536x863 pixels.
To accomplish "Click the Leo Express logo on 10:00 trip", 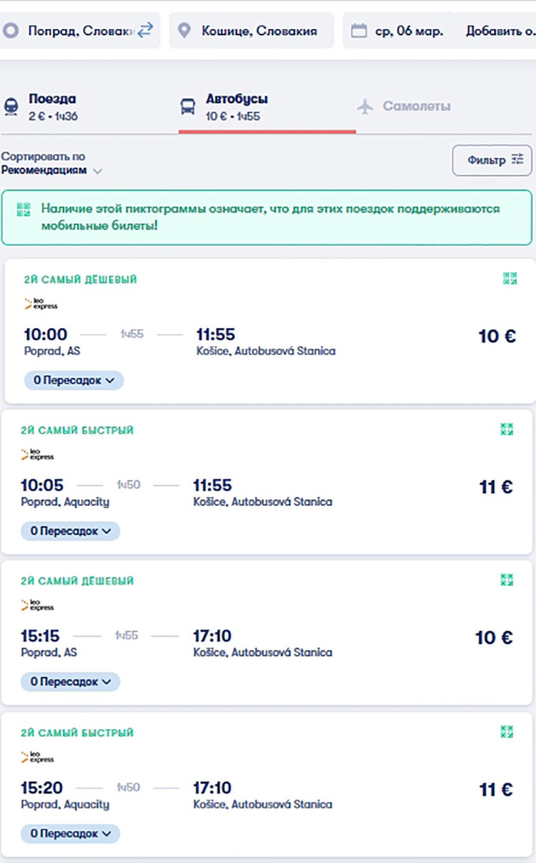I will click(x=41, y=304).
